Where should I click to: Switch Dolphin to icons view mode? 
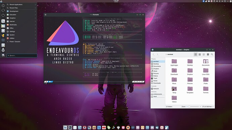195,54
